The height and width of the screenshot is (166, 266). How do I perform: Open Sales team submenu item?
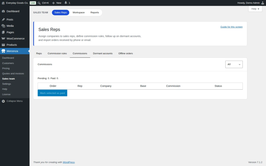click(9, 79)
